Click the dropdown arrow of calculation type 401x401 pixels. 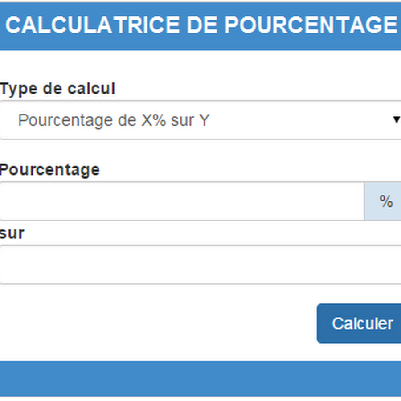point(396,119)
